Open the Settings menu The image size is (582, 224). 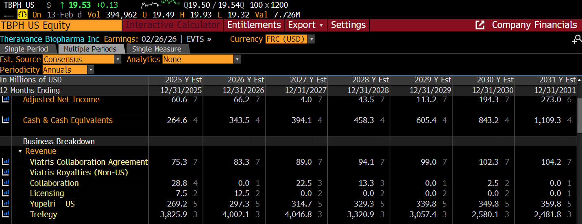(348, 25)
